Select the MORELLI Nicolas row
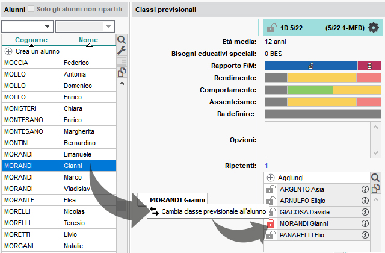This screenshot has height=253, width=385. click(x=59, y=211)
